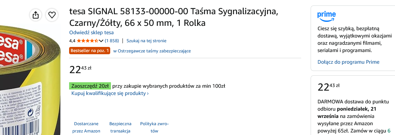The height and width of the screenshot is (135, 395).
Task: Click the 4,4 rating number
Action: pyautogui.click(x=72, y=41)
